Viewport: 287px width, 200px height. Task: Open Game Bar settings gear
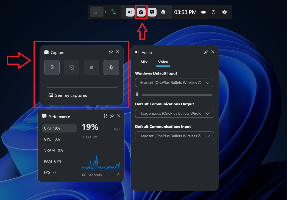[224, 12]
